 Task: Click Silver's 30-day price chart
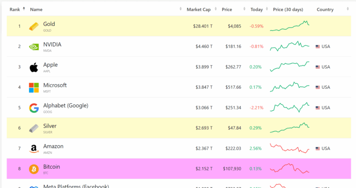pyautogui.click(x=289, y=128)
